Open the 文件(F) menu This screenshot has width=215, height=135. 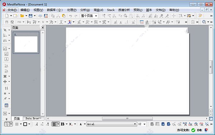(x=12, y=10)
